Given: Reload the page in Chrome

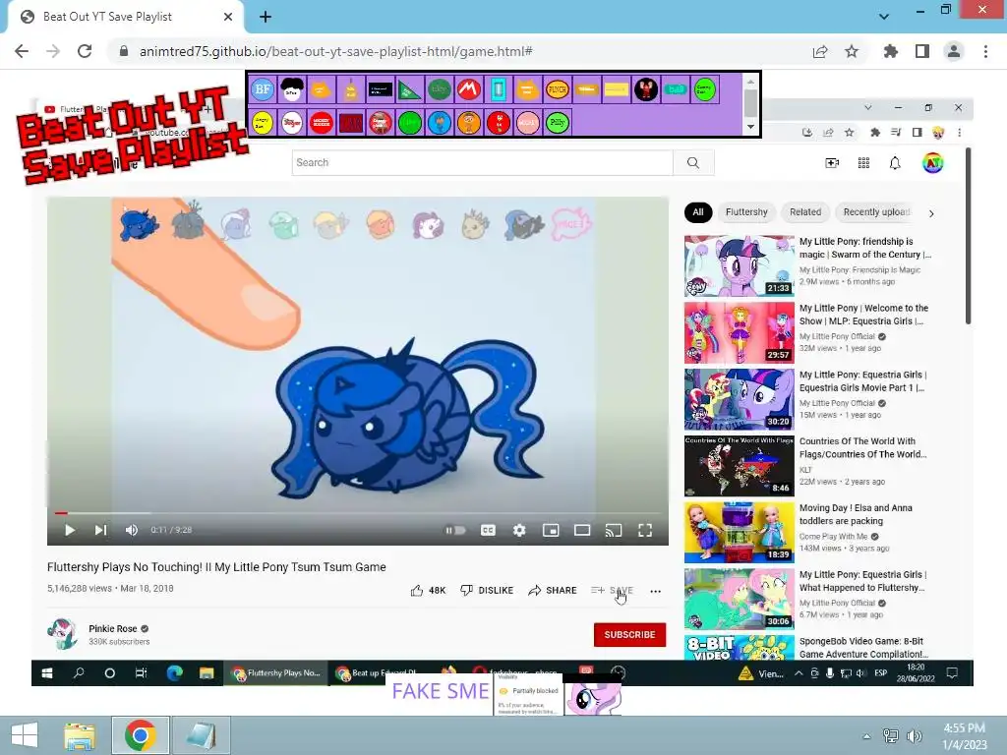Looking at the screenshot, I should 85,51.
